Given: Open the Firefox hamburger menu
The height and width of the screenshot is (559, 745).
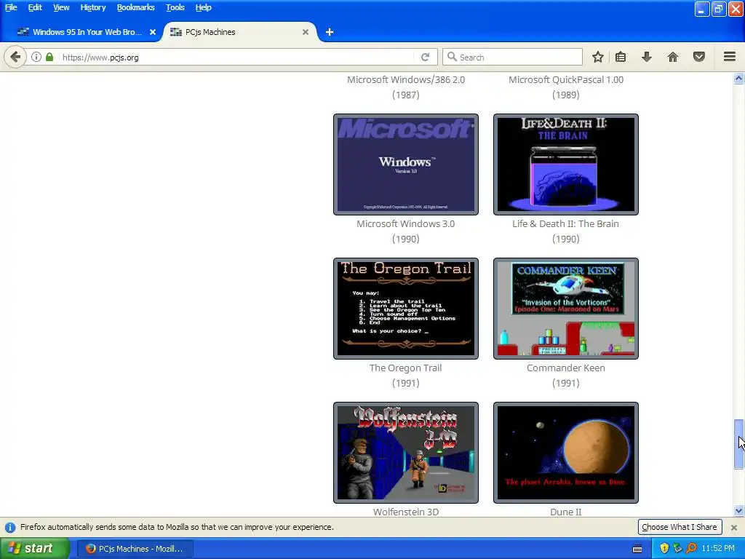Looking at the screenshot, I should (730, 57).
